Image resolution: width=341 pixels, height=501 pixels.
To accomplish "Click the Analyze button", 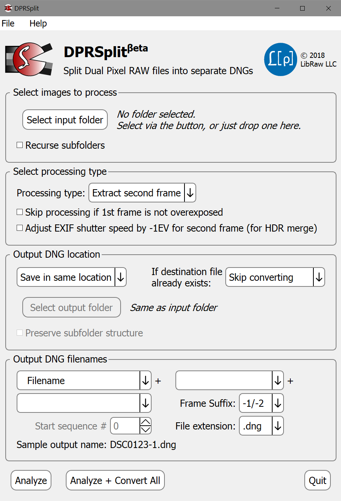I will point(31,481).
